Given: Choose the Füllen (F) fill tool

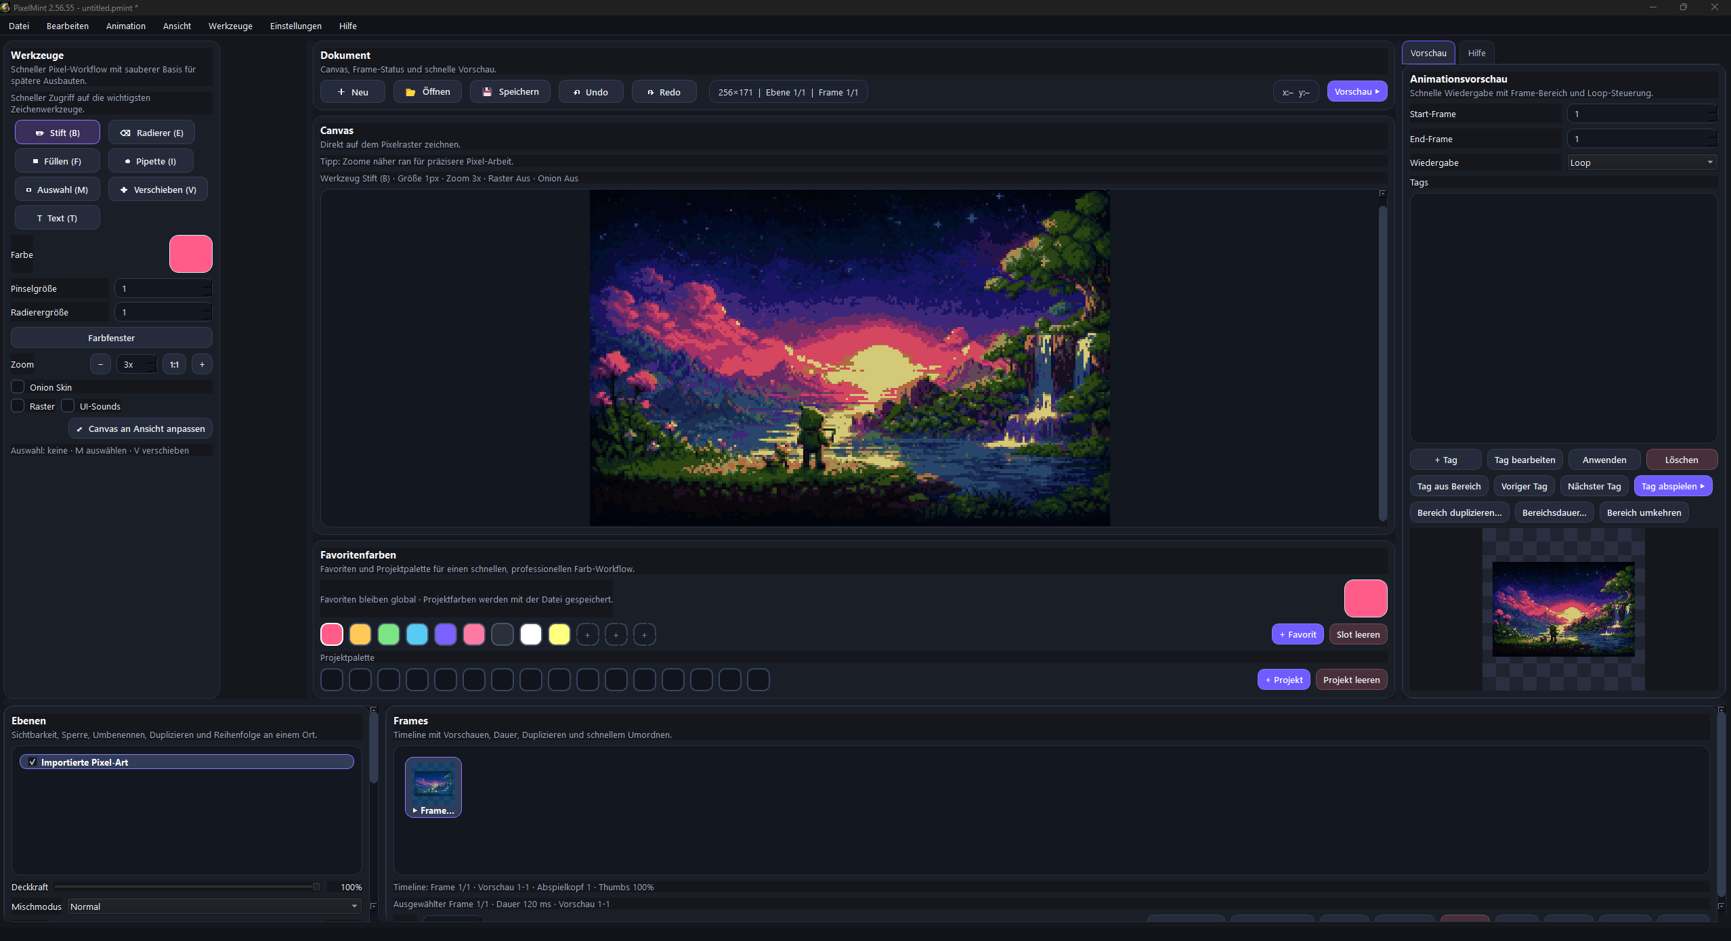Looking at the screenshot, I should 58,161.
